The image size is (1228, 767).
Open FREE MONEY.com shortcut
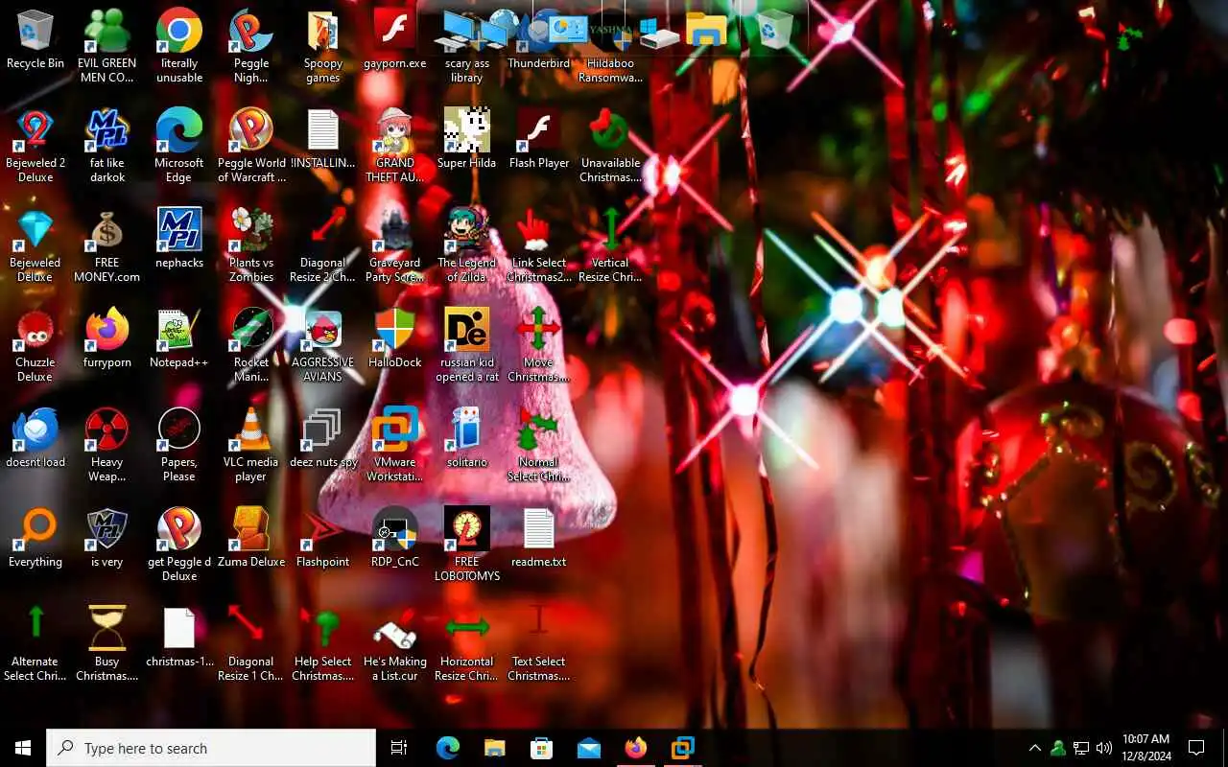pyautogui.click(x=107, y=245)
